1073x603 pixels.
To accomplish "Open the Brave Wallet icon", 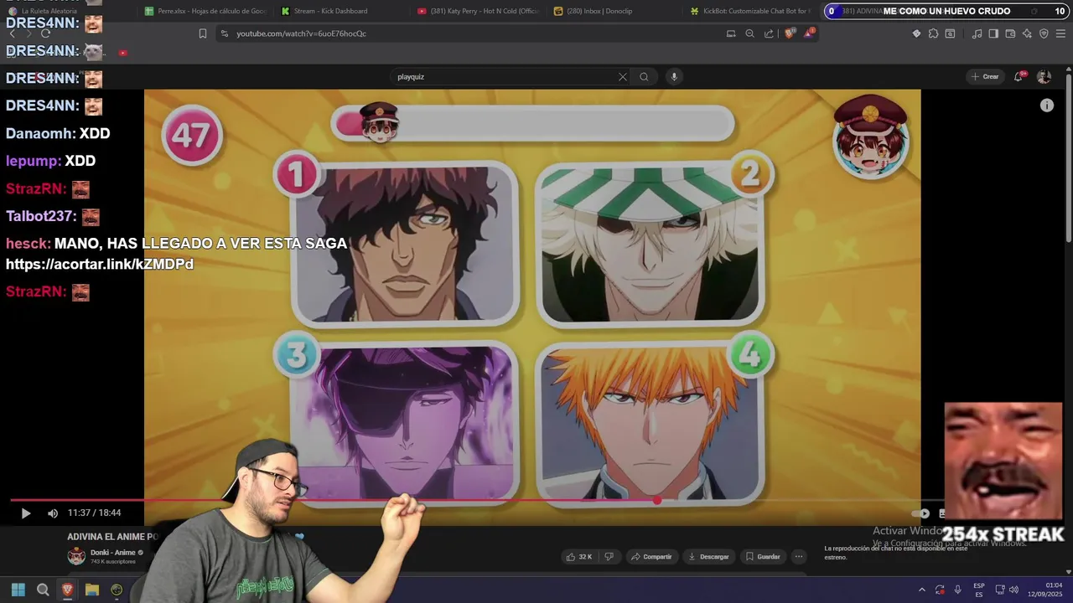I will (x=1010, y=33).
